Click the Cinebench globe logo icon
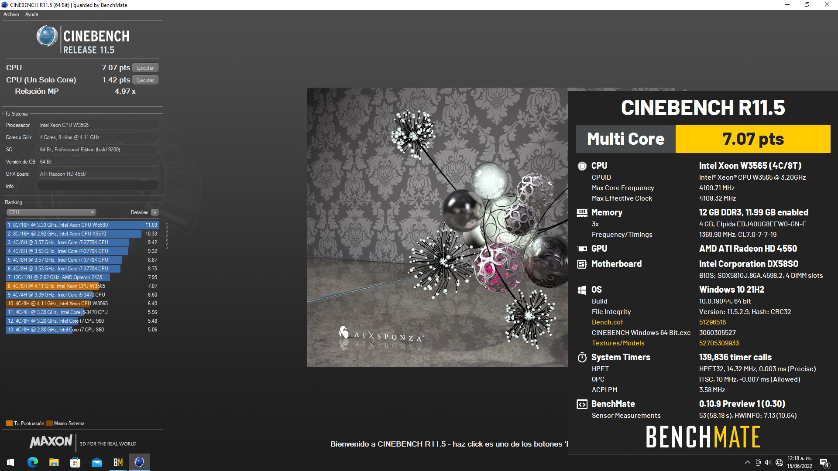This screenshot has width=838, height=471. tap(47, 36)
